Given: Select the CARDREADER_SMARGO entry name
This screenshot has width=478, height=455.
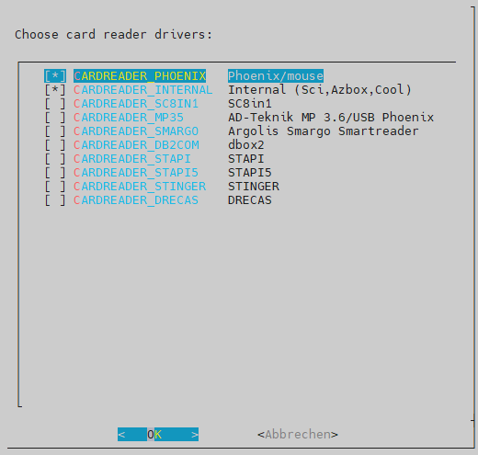Looking at the screenshot, I should pyautogui.click(x=136, y=131).
